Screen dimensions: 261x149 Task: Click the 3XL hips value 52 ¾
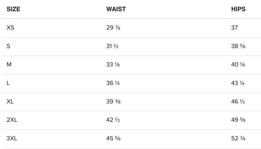238,139
